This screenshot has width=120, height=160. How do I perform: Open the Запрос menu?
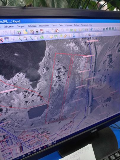pos(21,26)
